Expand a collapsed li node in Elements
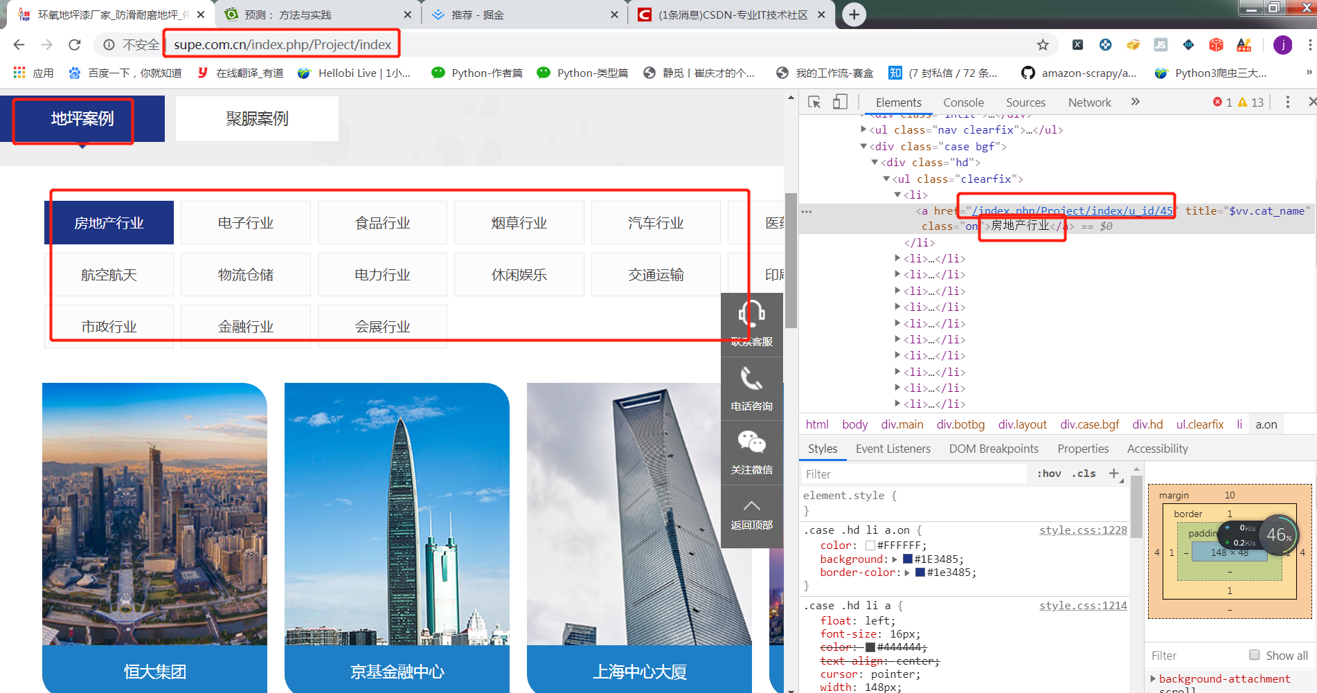1317x693 pixels. [x=897, y=258]
